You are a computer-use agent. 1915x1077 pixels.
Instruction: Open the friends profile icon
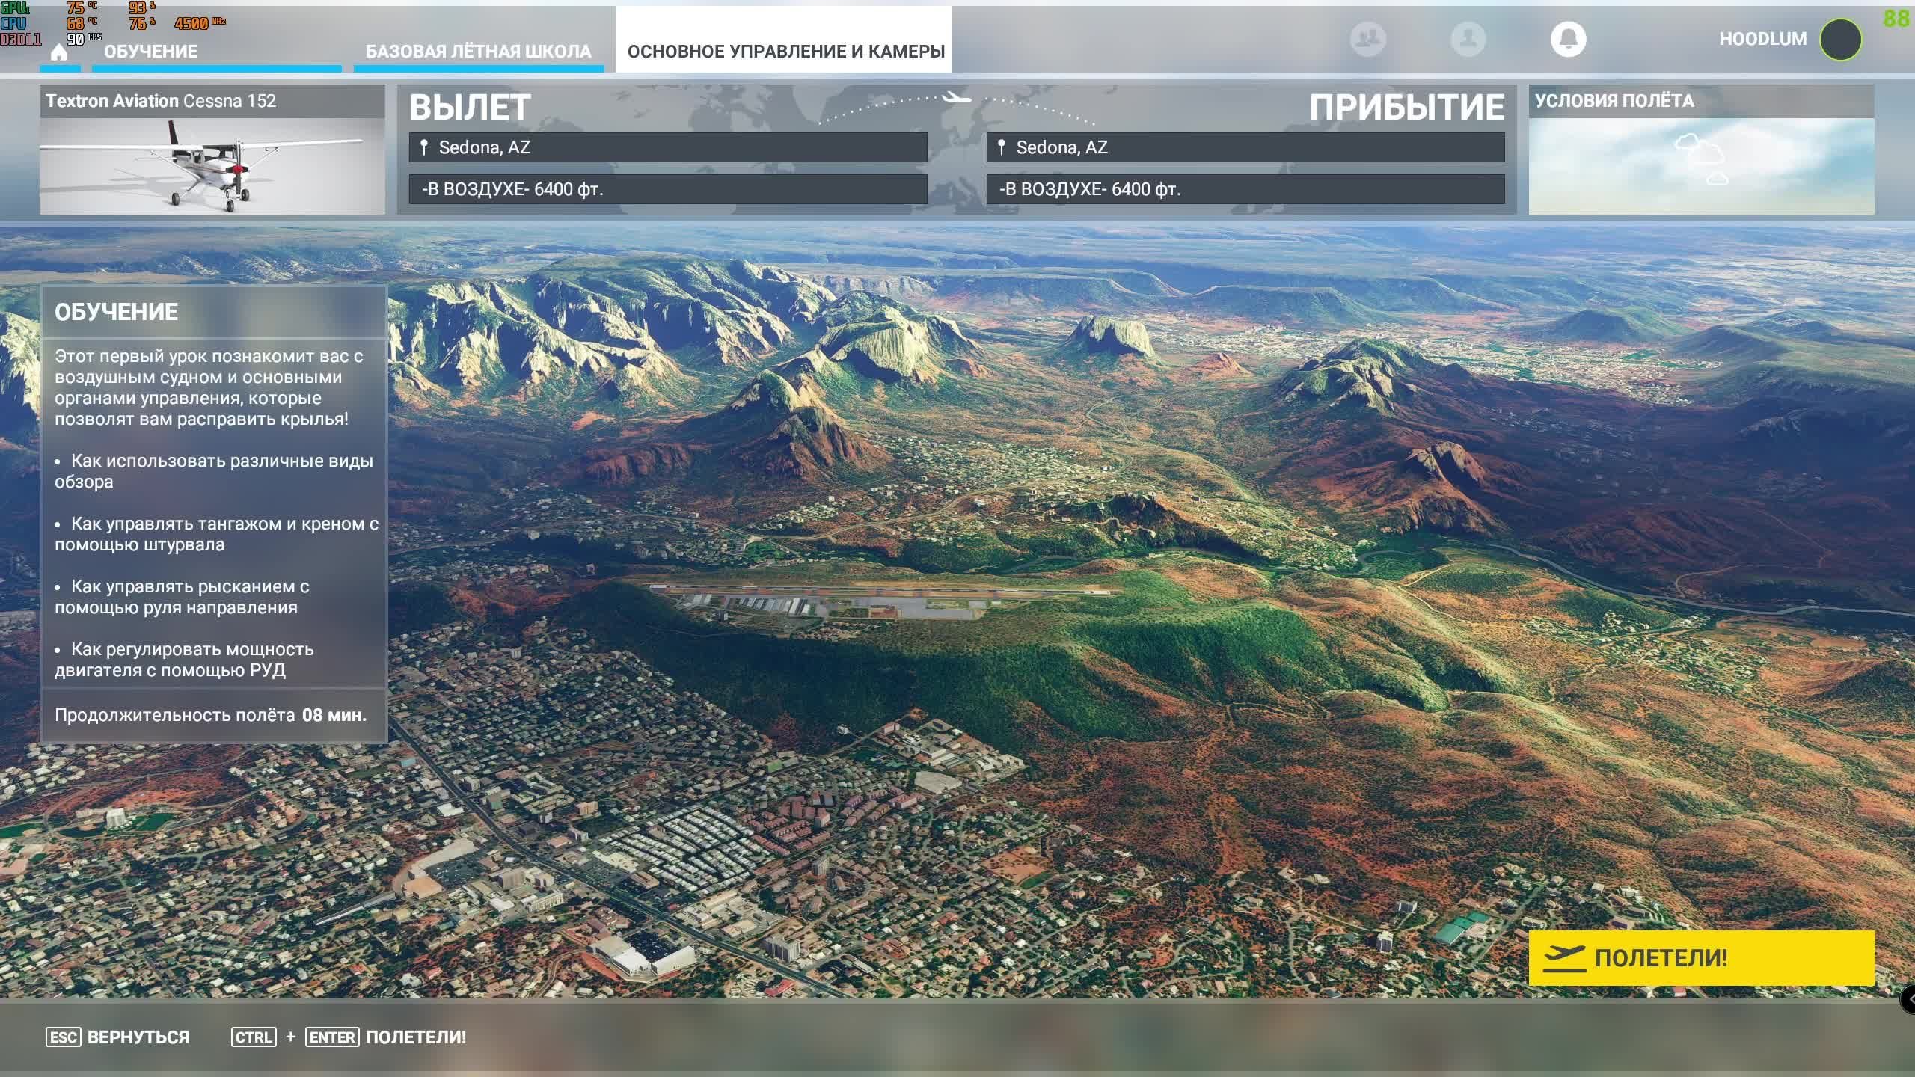1468,39
